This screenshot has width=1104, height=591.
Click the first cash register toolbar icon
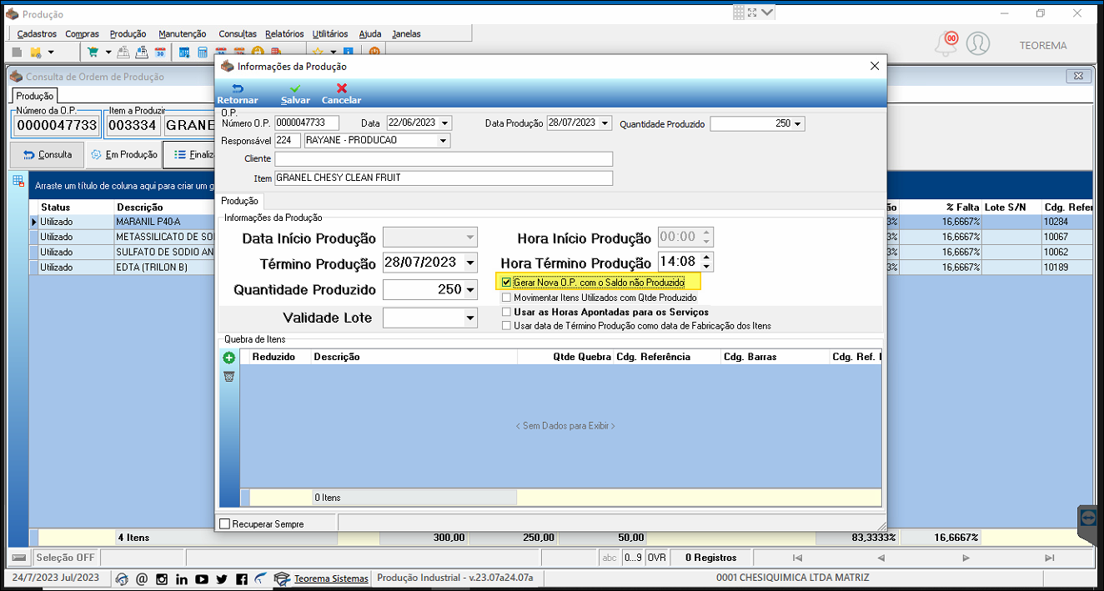pos(123,52)
